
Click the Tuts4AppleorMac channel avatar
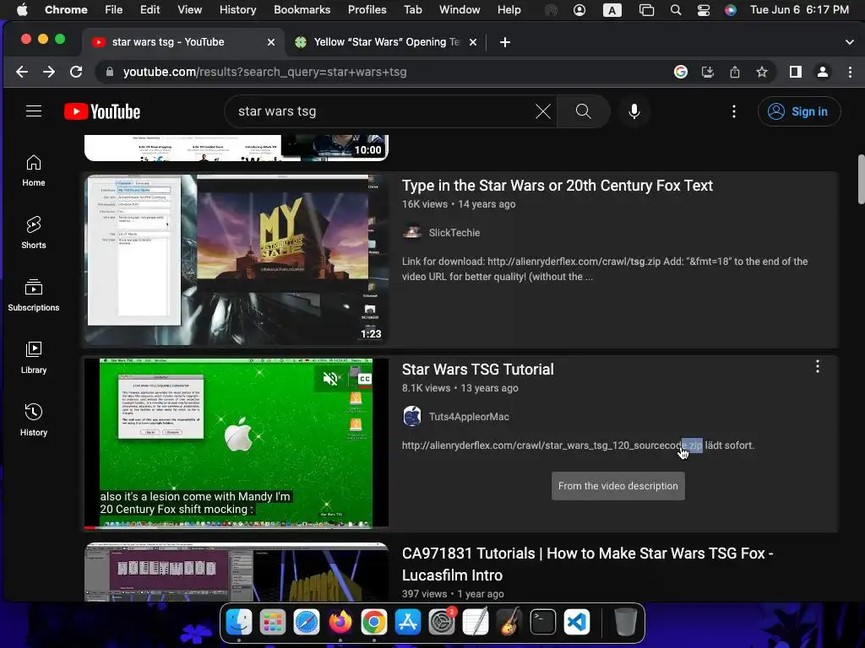coord(412,417)
